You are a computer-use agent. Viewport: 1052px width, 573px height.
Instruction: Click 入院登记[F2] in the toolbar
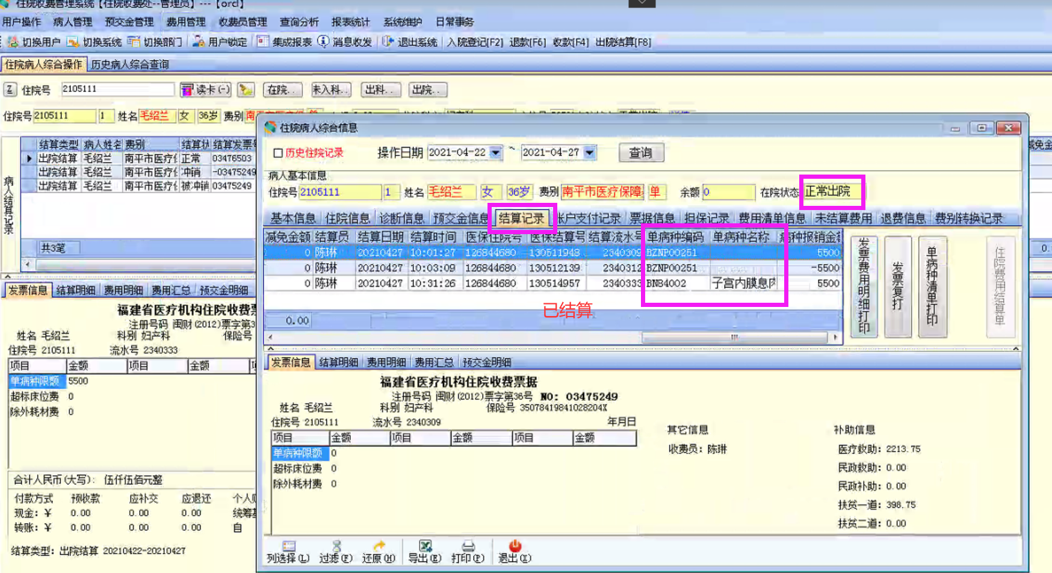coord(475,42)
